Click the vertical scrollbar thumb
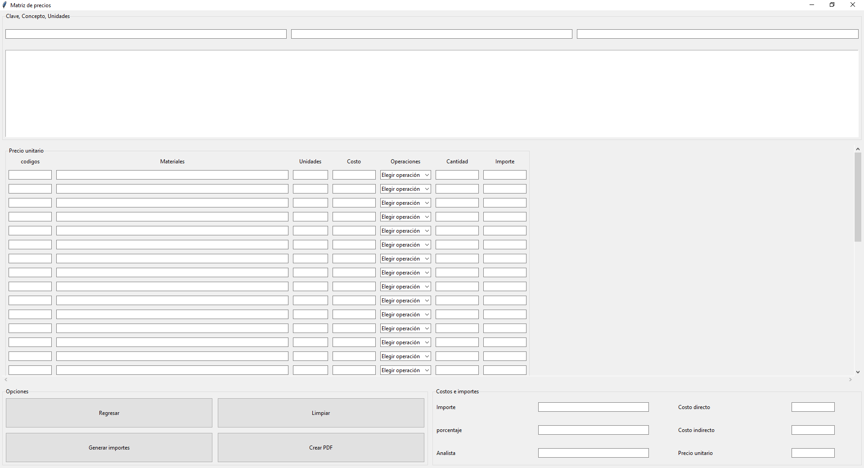Screen dimensions: 864x468 pyautogui.click(x=858, y=197)
